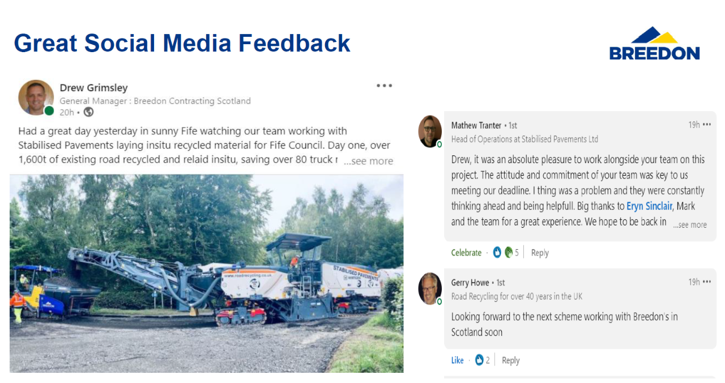The width and height of the screenshot is (725, 383).
Task: Expand Drew's post with ...see more
Action: [x=368, y=161]
